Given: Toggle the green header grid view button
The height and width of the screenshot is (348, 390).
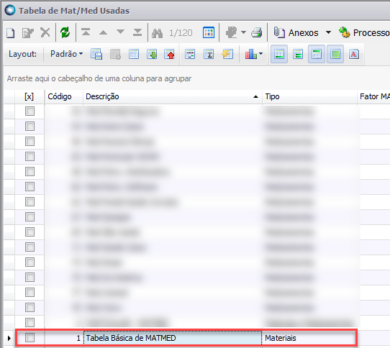Looking at the screenshot, I should pyautogui.click(x=317, y=54).
